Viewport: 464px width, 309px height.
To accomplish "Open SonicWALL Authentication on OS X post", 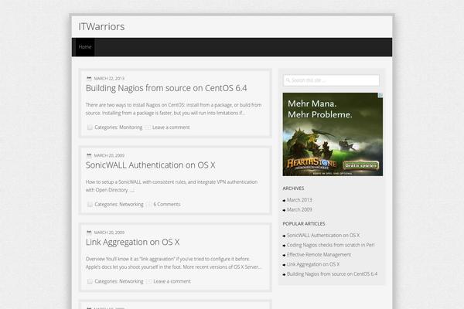I will 150,165.
